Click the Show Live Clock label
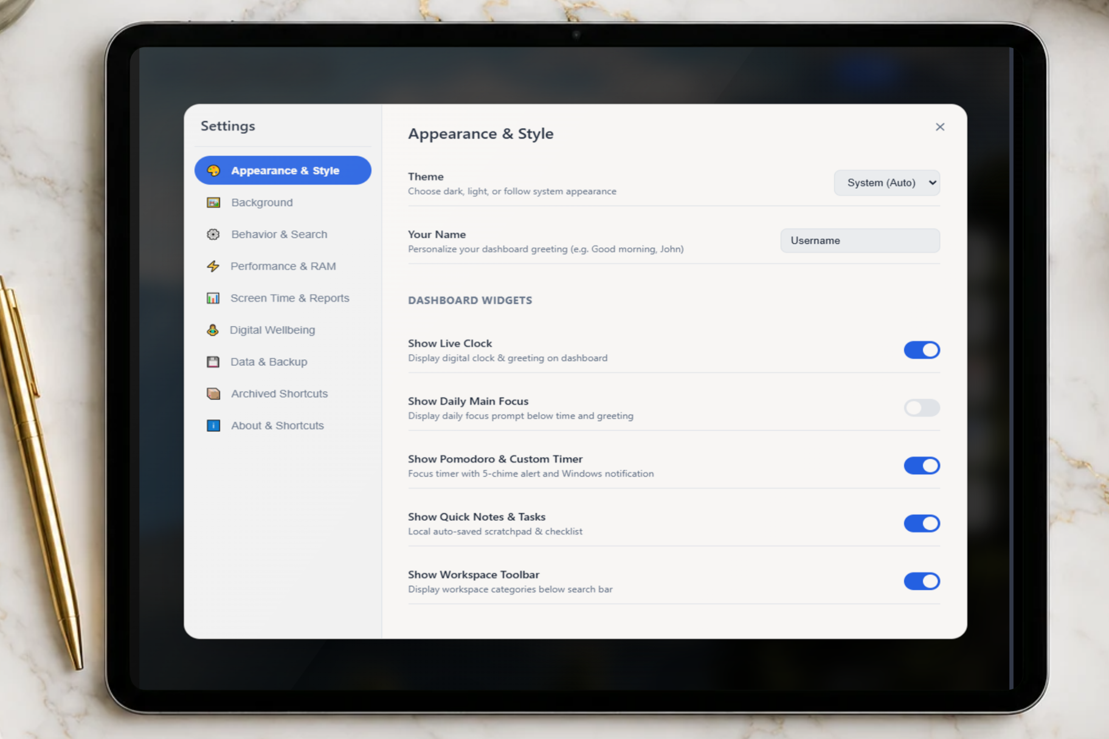 [x=450, y=343]
